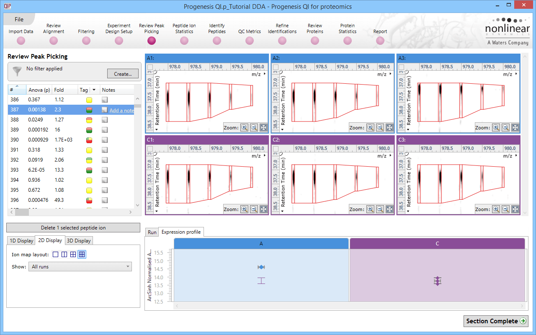Click the Create... filter button
Viewport: 536px width, 335px height.
123,74
